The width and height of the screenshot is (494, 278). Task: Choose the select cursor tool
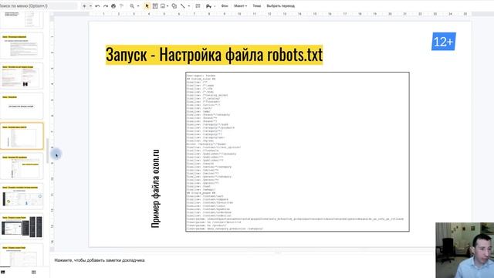(x=147, y=6)
